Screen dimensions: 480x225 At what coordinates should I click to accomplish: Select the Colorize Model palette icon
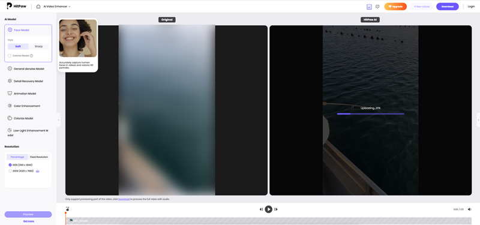click(x=10, y=118)
